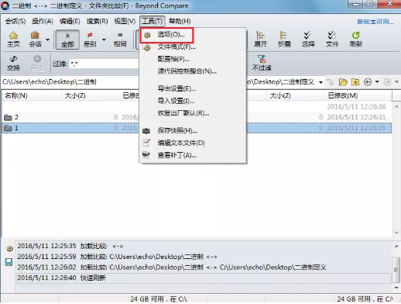Open the Edit (编辑) menu
Viewport: 401px width, 304px height.
[x=70, y=21]
